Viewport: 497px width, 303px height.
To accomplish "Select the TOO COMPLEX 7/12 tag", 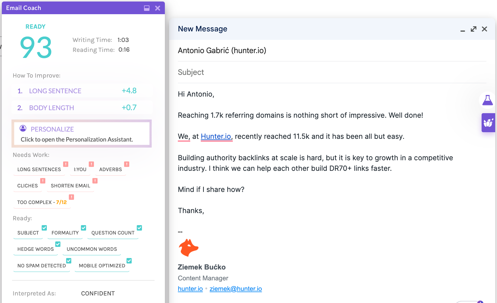I will (42, 203).
